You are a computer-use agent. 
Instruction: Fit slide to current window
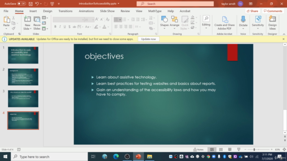click(x=284, y=149)
